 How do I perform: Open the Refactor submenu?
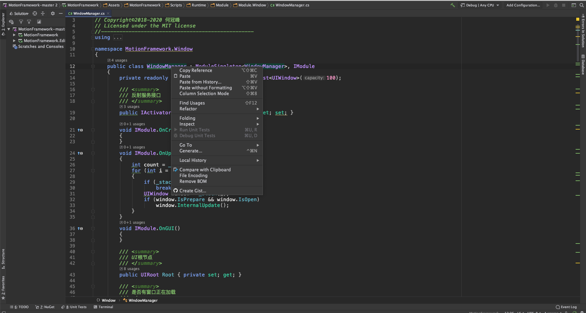188,109
